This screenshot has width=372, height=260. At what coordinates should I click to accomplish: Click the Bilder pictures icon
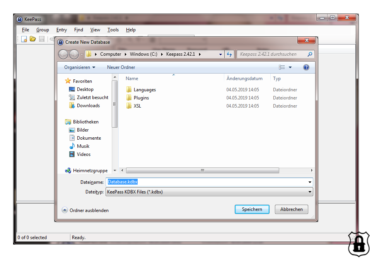(x=72, y=130)
